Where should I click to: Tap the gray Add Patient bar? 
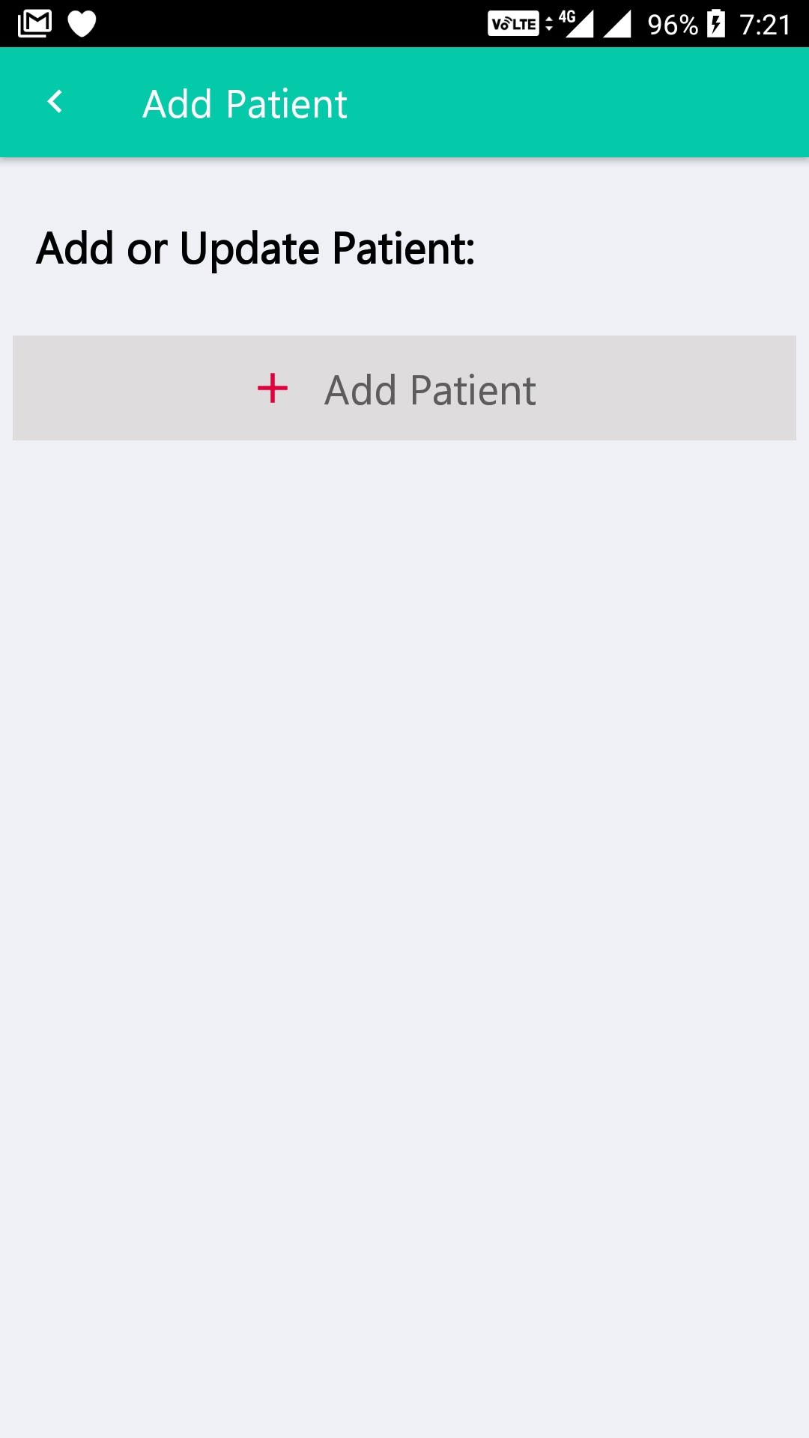tap(404, 388)
